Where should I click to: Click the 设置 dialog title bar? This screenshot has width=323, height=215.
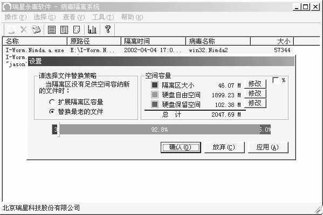pyautogui.click(x=161, y=61)
